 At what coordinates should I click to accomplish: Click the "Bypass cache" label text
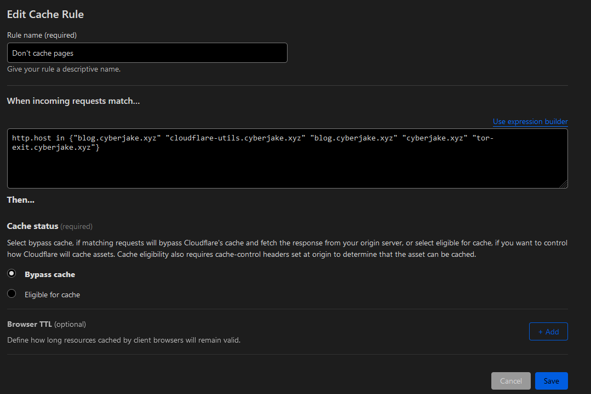point(50,274)
